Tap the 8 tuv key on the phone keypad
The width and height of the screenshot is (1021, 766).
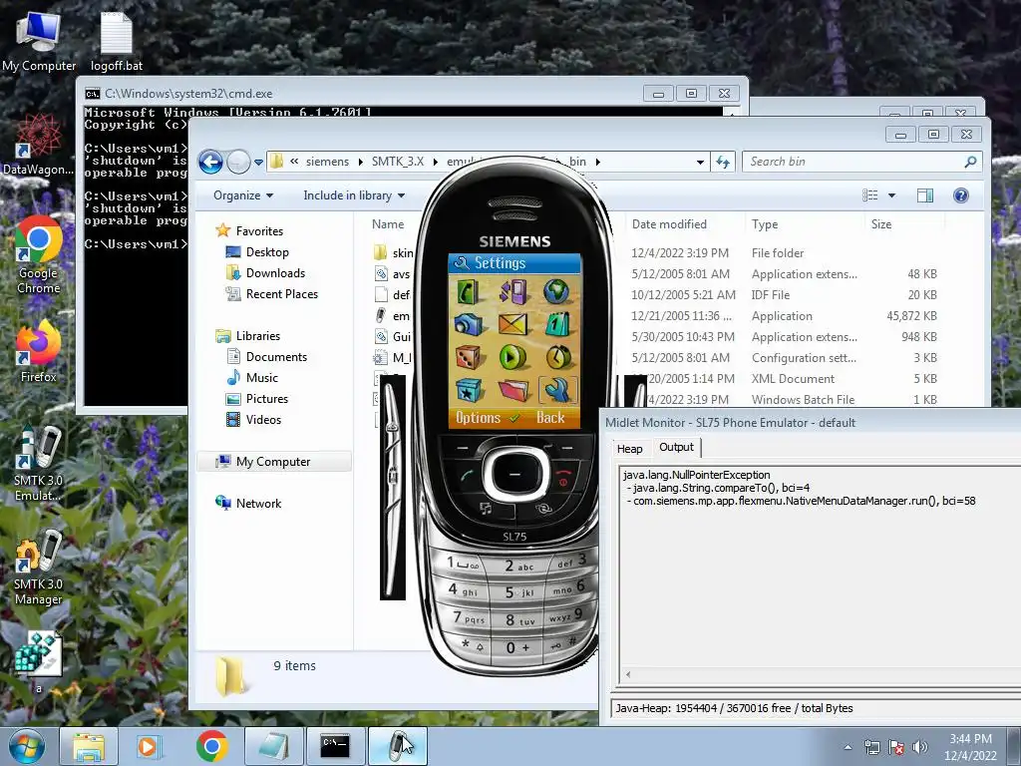(519, 620)
